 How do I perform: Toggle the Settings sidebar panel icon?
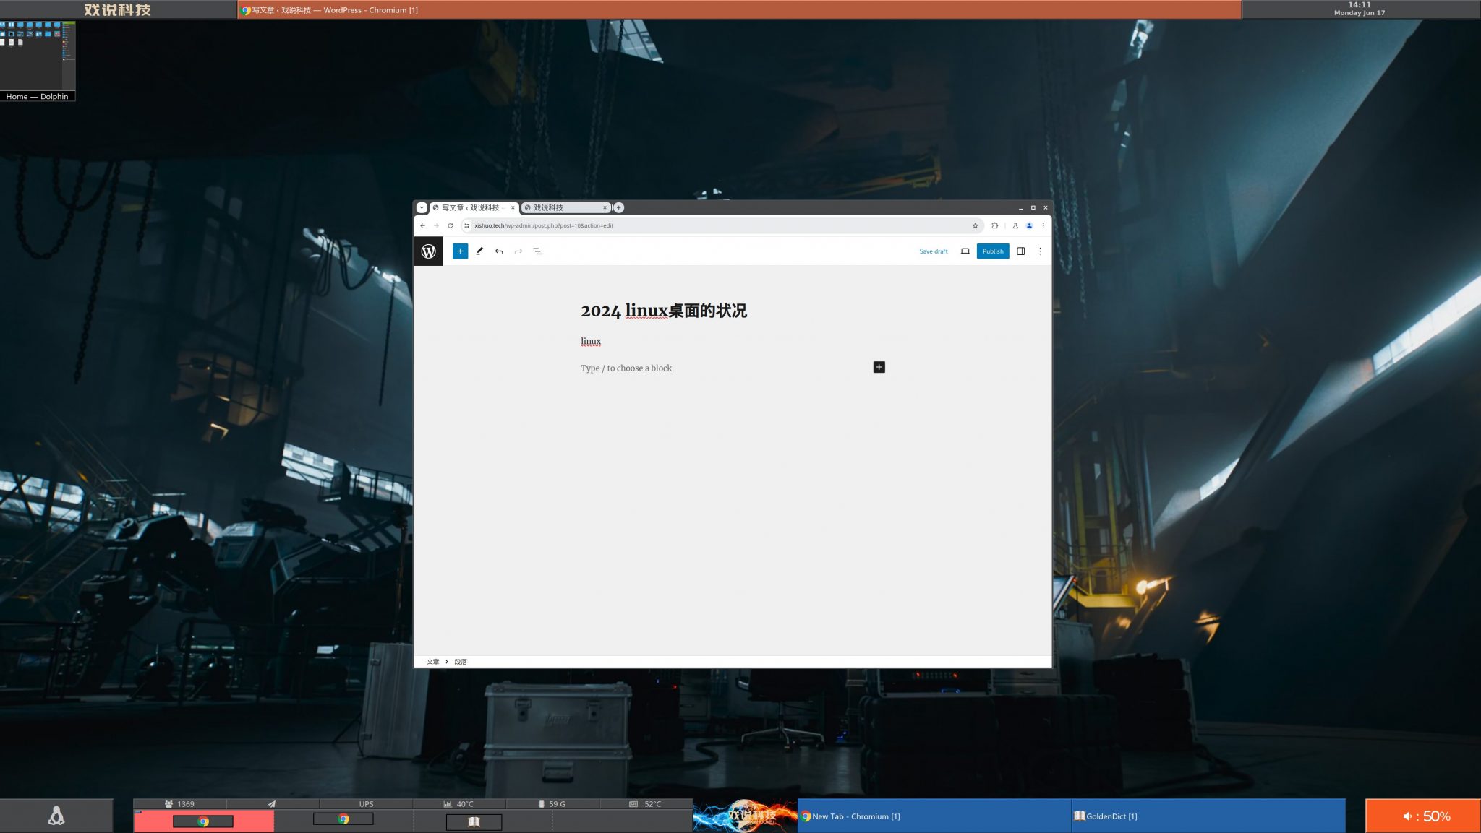(x=1021, y=251)
